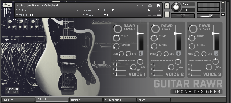Open the wrench instrument edit mode
Image resolution: width=231 pixels, height=103 pixels.
7,5
